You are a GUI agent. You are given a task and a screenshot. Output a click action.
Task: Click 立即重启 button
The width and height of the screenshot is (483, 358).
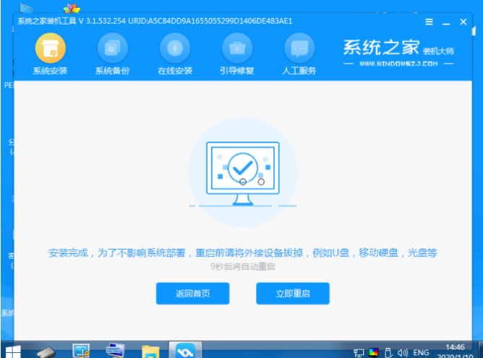tap(293, 294)
